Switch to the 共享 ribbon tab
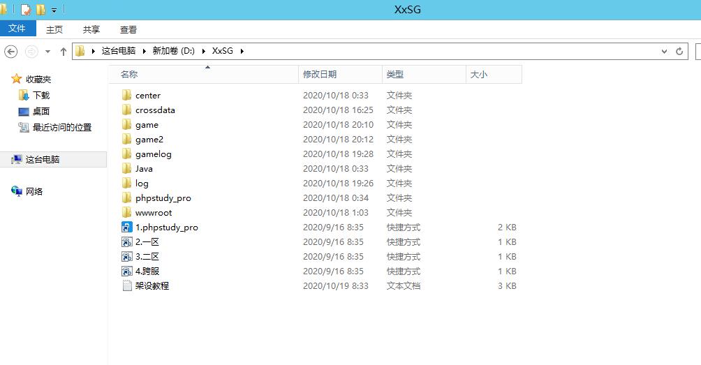 pos(91,29)
